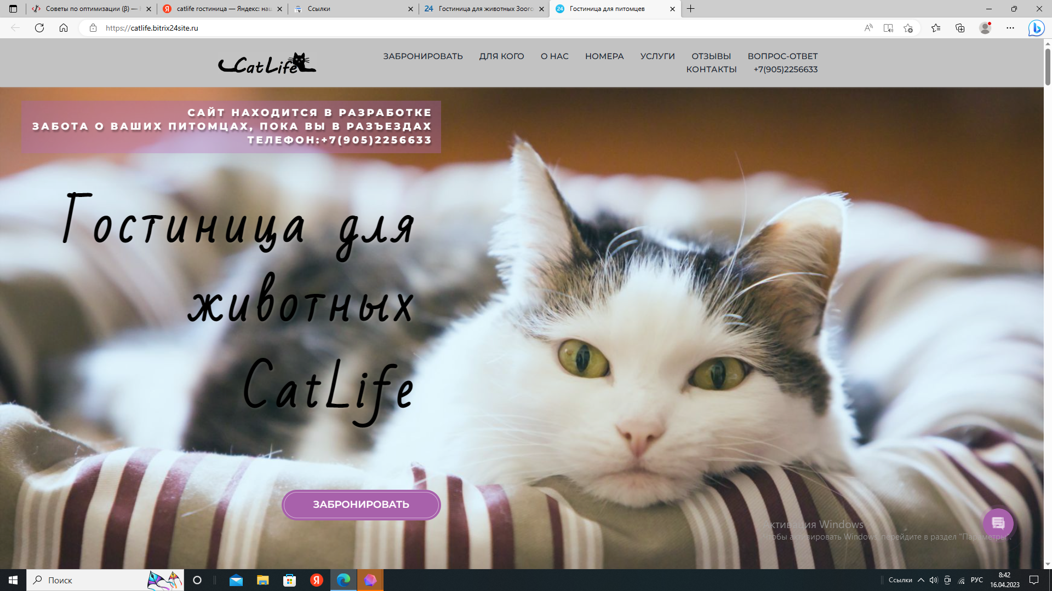Open Settings and more menu

(x=1010, y=28)
